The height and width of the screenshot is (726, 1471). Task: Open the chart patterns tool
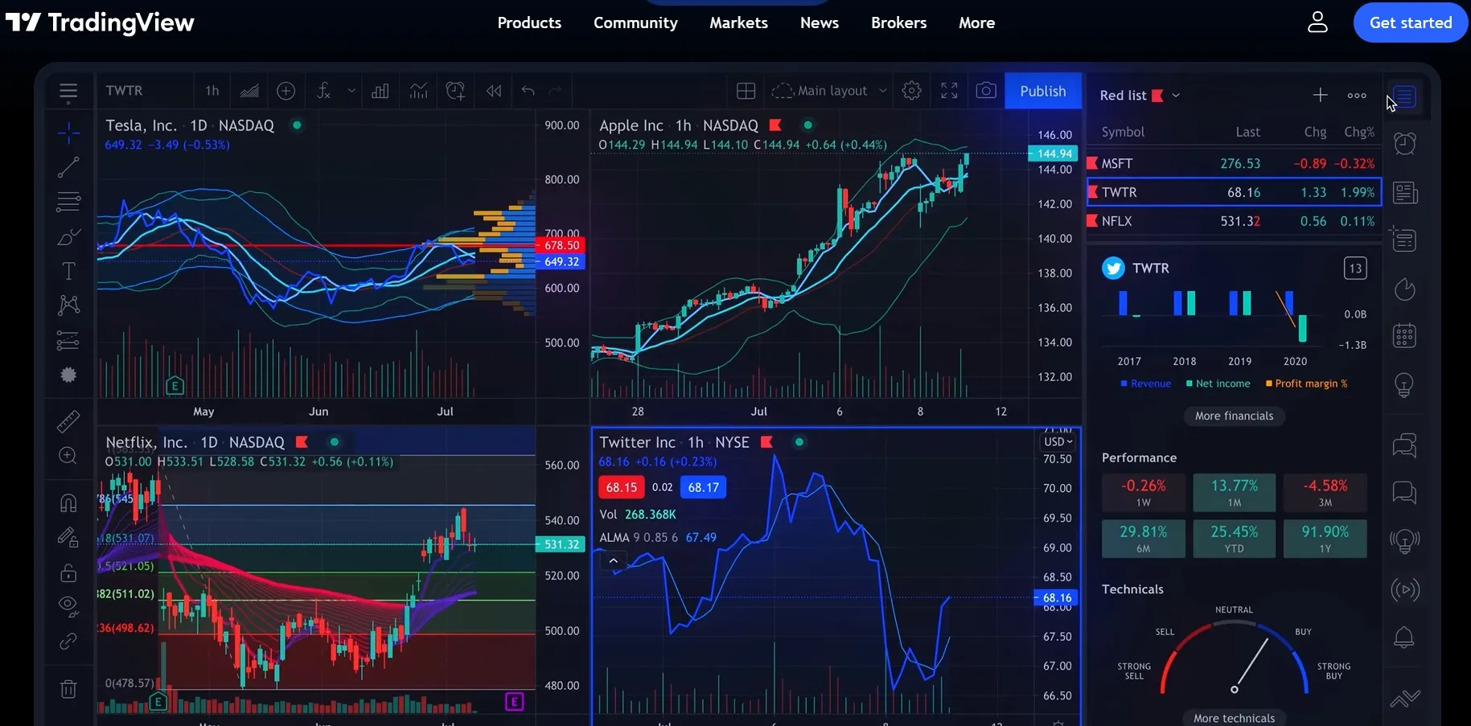coord(68,305)
